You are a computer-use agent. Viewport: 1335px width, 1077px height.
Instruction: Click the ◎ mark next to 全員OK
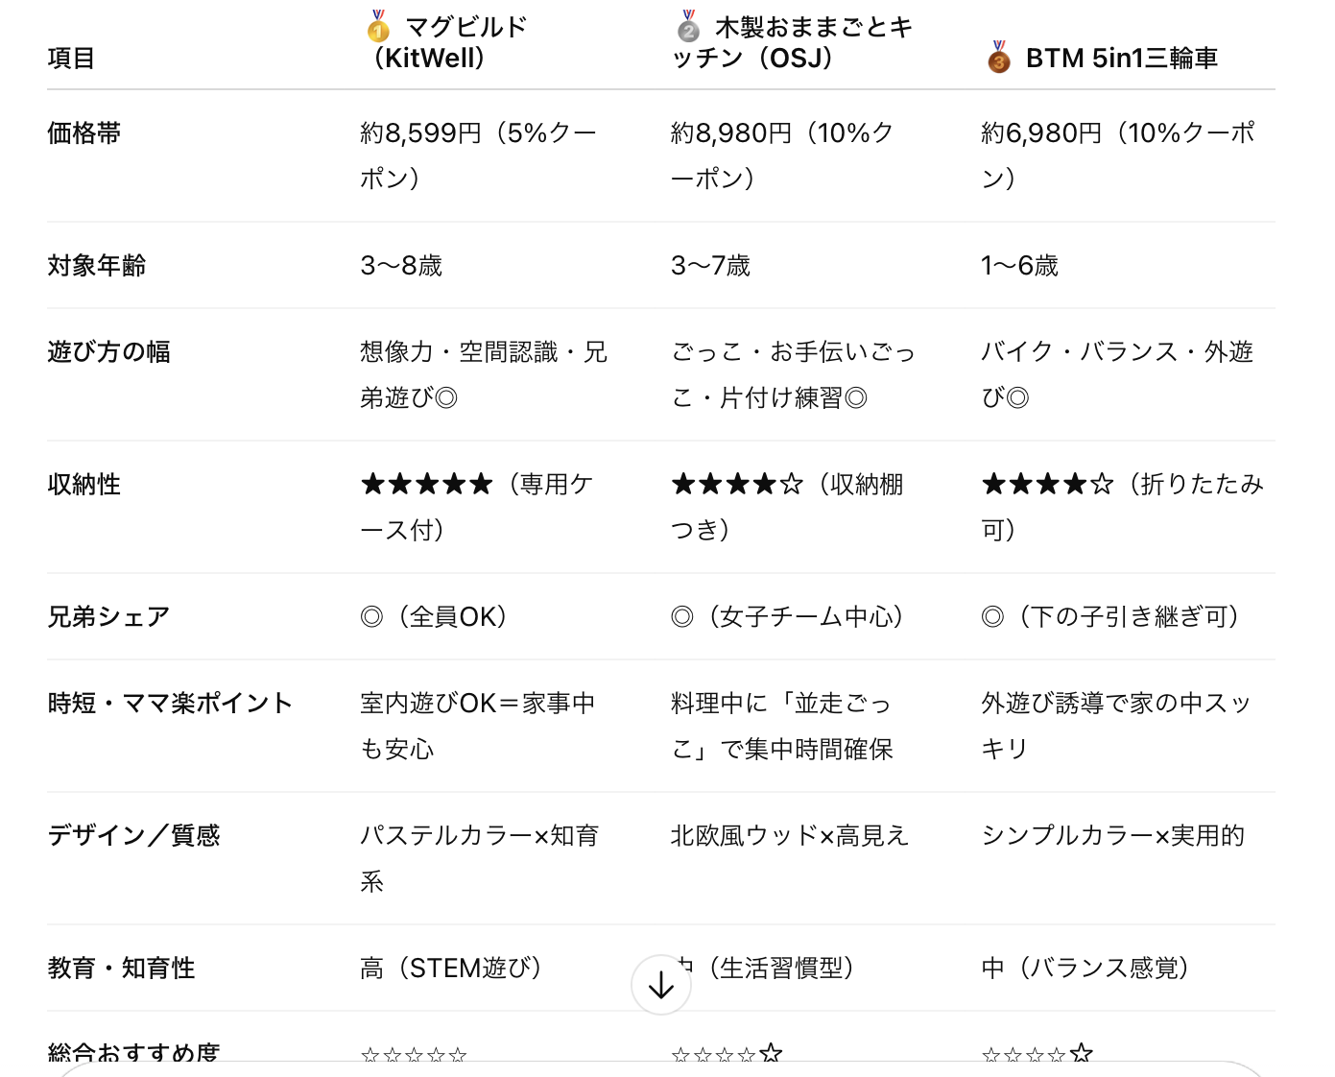371,617
